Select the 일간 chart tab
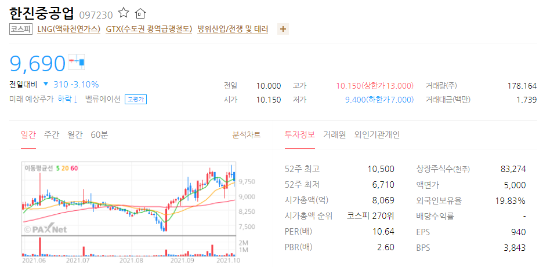Image resolution: width=543 pixels, height=274 pixels. click(x=28, y=134)
